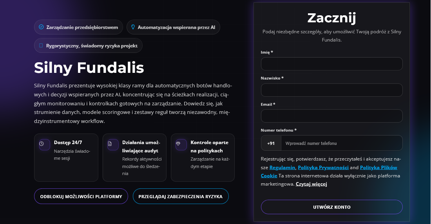Click the Czytaj więcej link
431x224 pixels.
[x=311, y=184]
